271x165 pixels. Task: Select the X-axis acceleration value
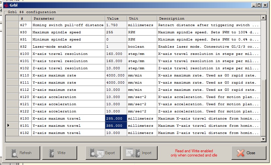tap(116, 97)
